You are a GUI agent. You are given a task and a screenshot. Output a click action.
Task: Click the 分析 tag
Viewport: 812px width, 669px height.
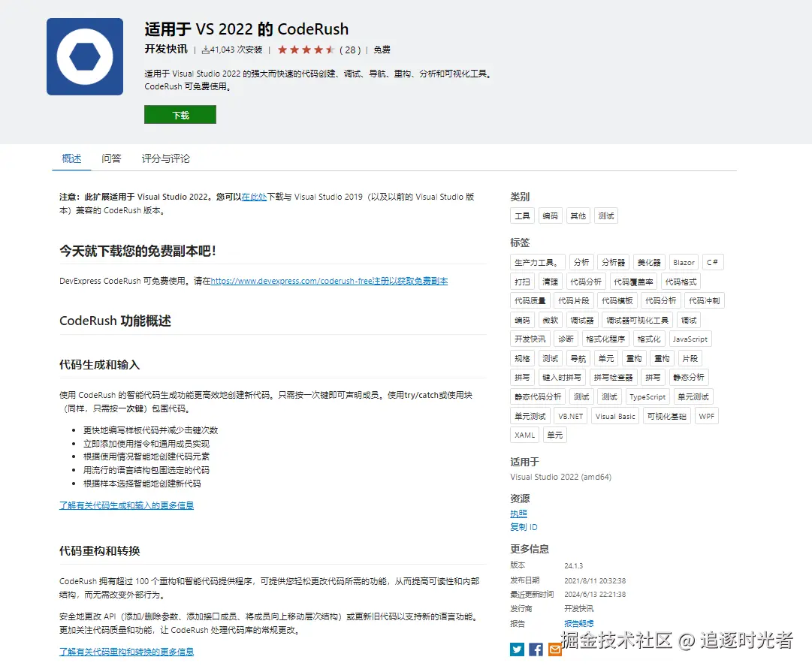[581, 263]
